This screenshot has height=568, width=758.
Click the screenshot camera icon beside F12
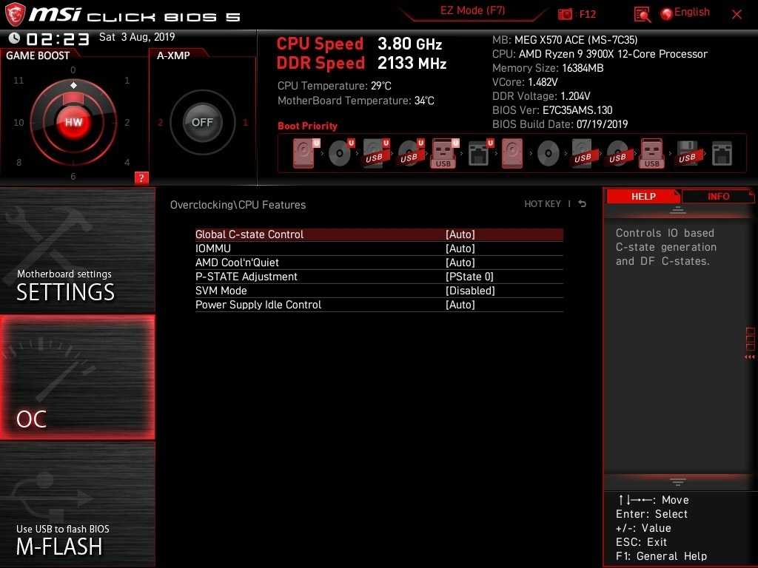click(566, 14)
